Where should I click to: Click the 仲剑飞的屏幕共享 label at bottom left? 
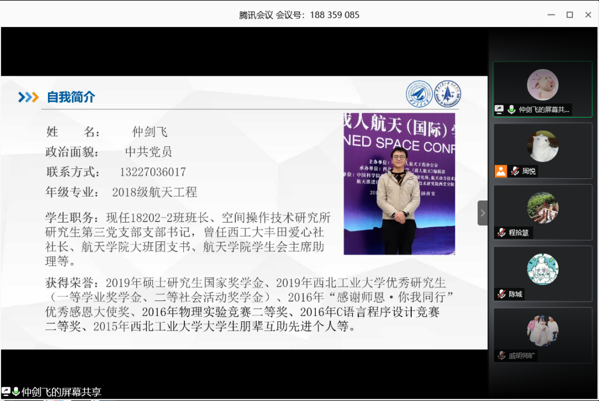pyautogui.click(x=61, y=392)
